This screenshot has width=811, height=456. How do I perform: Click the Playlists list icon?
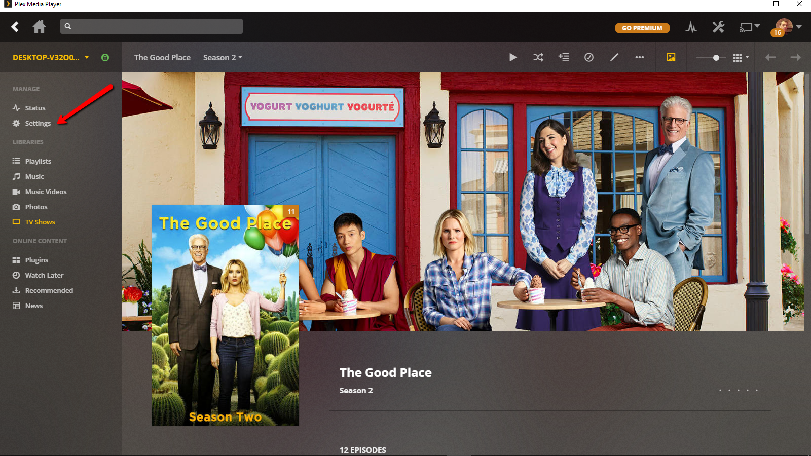(x=16, y=161)
